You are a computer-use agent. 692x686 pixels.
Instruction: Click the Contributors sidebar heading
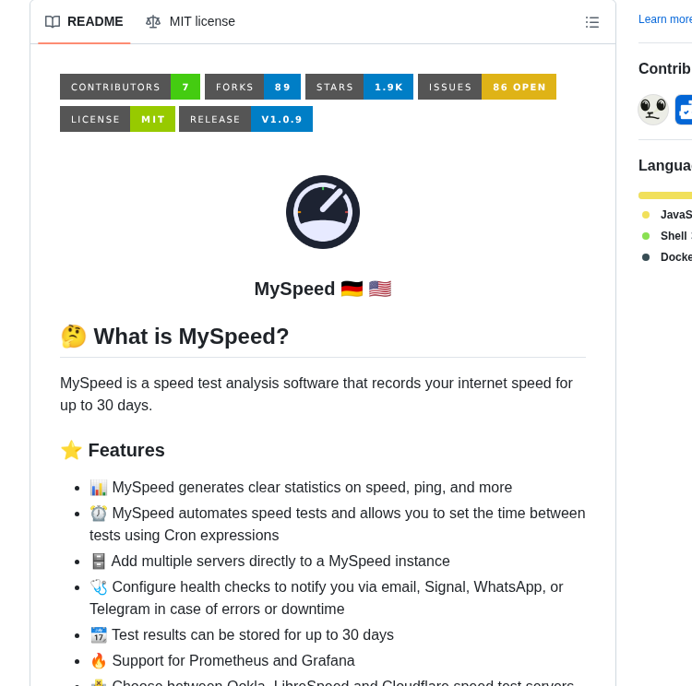(x=664, y=69)
